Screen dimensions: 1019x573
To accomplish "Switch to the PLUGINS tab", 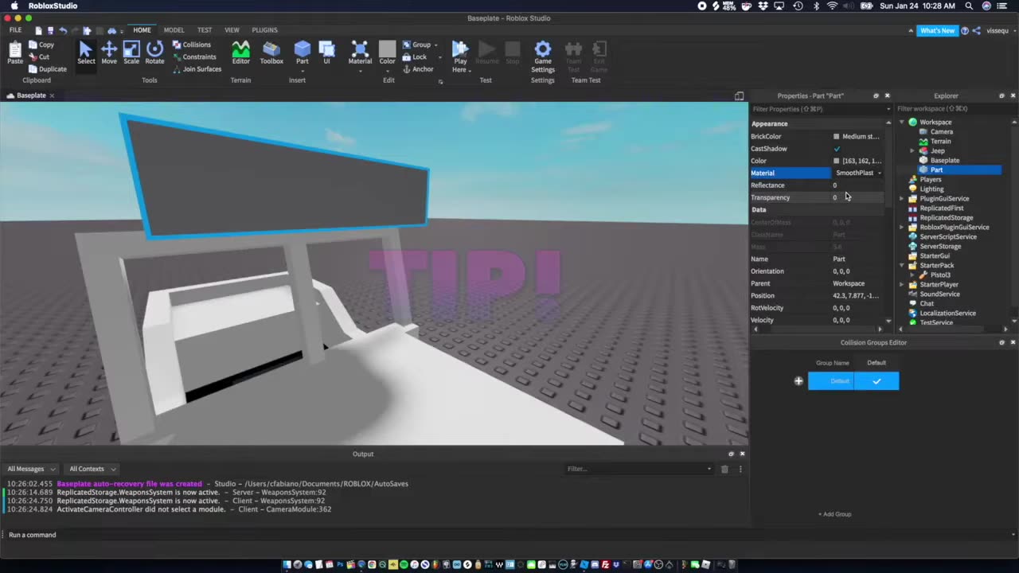I will pos(264,30).
